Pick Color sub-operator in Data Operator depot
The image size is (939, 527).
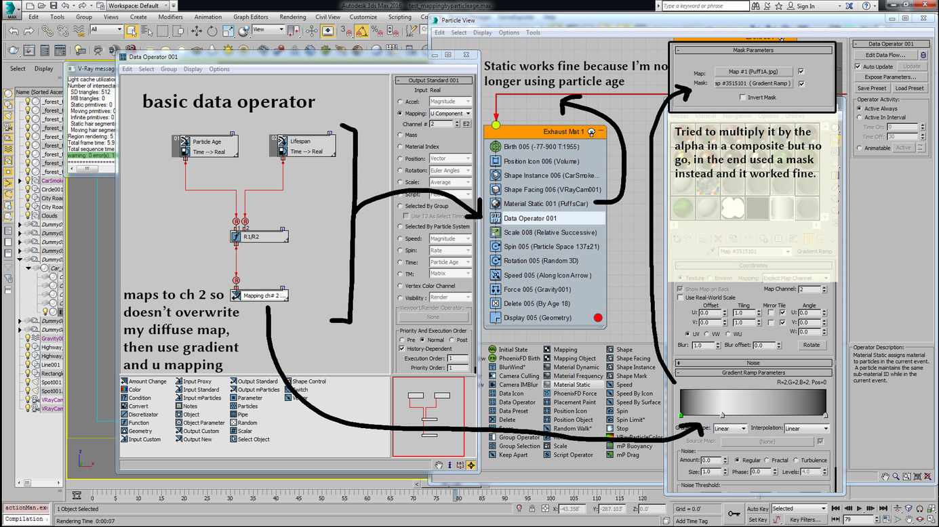pos(131,389)
